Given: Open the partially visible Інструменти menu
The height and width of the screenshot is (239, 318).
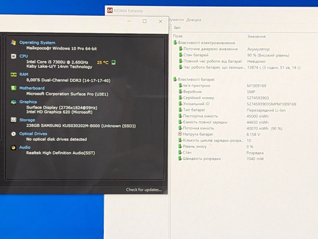Looking at the screenshot, I should point(176,20).
